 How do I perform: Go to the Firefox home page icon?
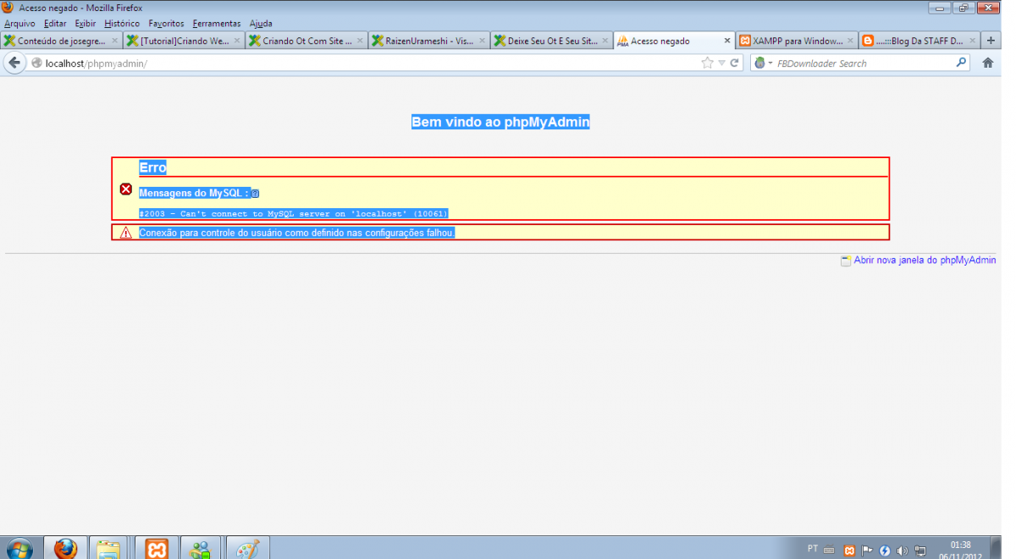[987, 63]
